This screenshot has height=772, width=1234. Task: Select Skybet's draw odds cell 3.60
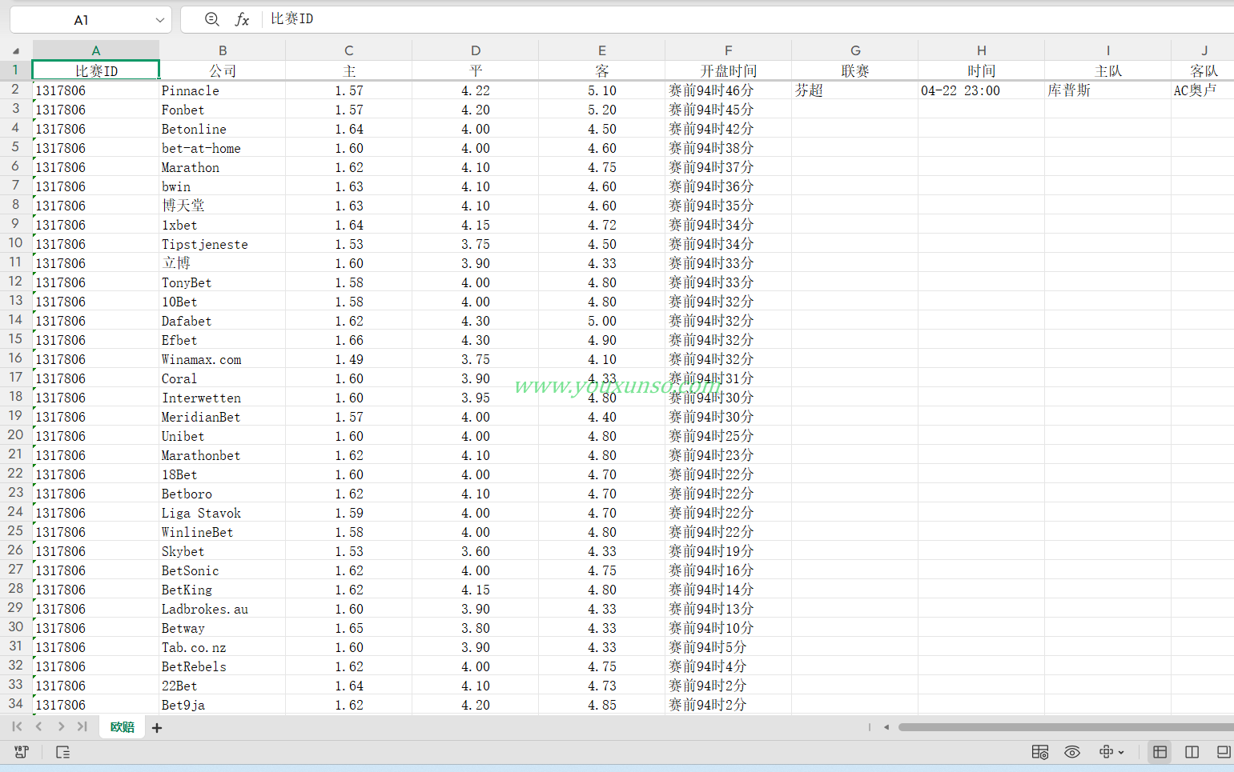476,551
